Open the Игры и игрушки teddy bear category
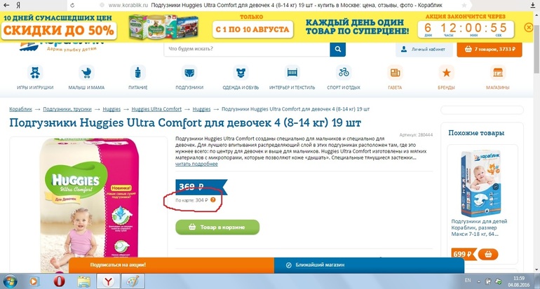Image resolution: width=540 pixels, height=289 pixels. point(35,73)
